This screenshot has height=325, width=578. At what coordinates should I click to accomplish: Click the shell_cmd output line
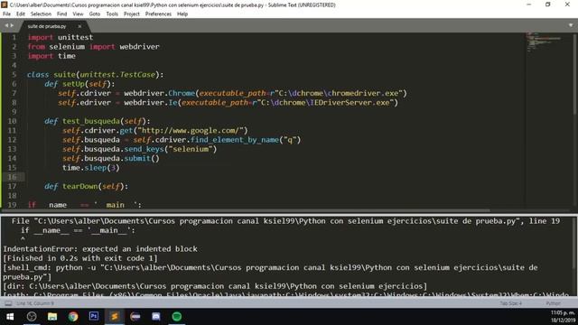270,272
